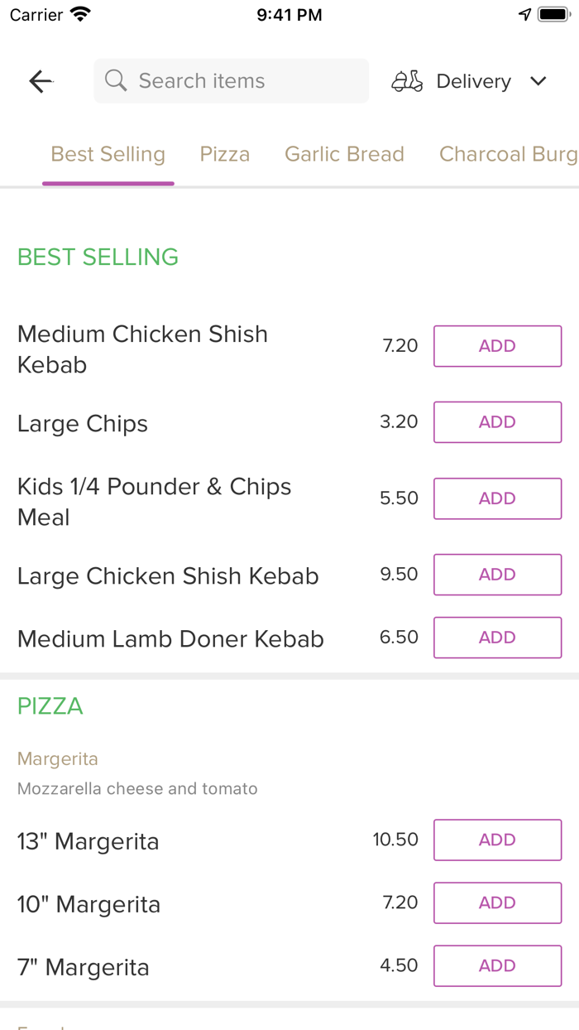
Task: Add the 7" Margerita pizza
Action: pos(497,965)
